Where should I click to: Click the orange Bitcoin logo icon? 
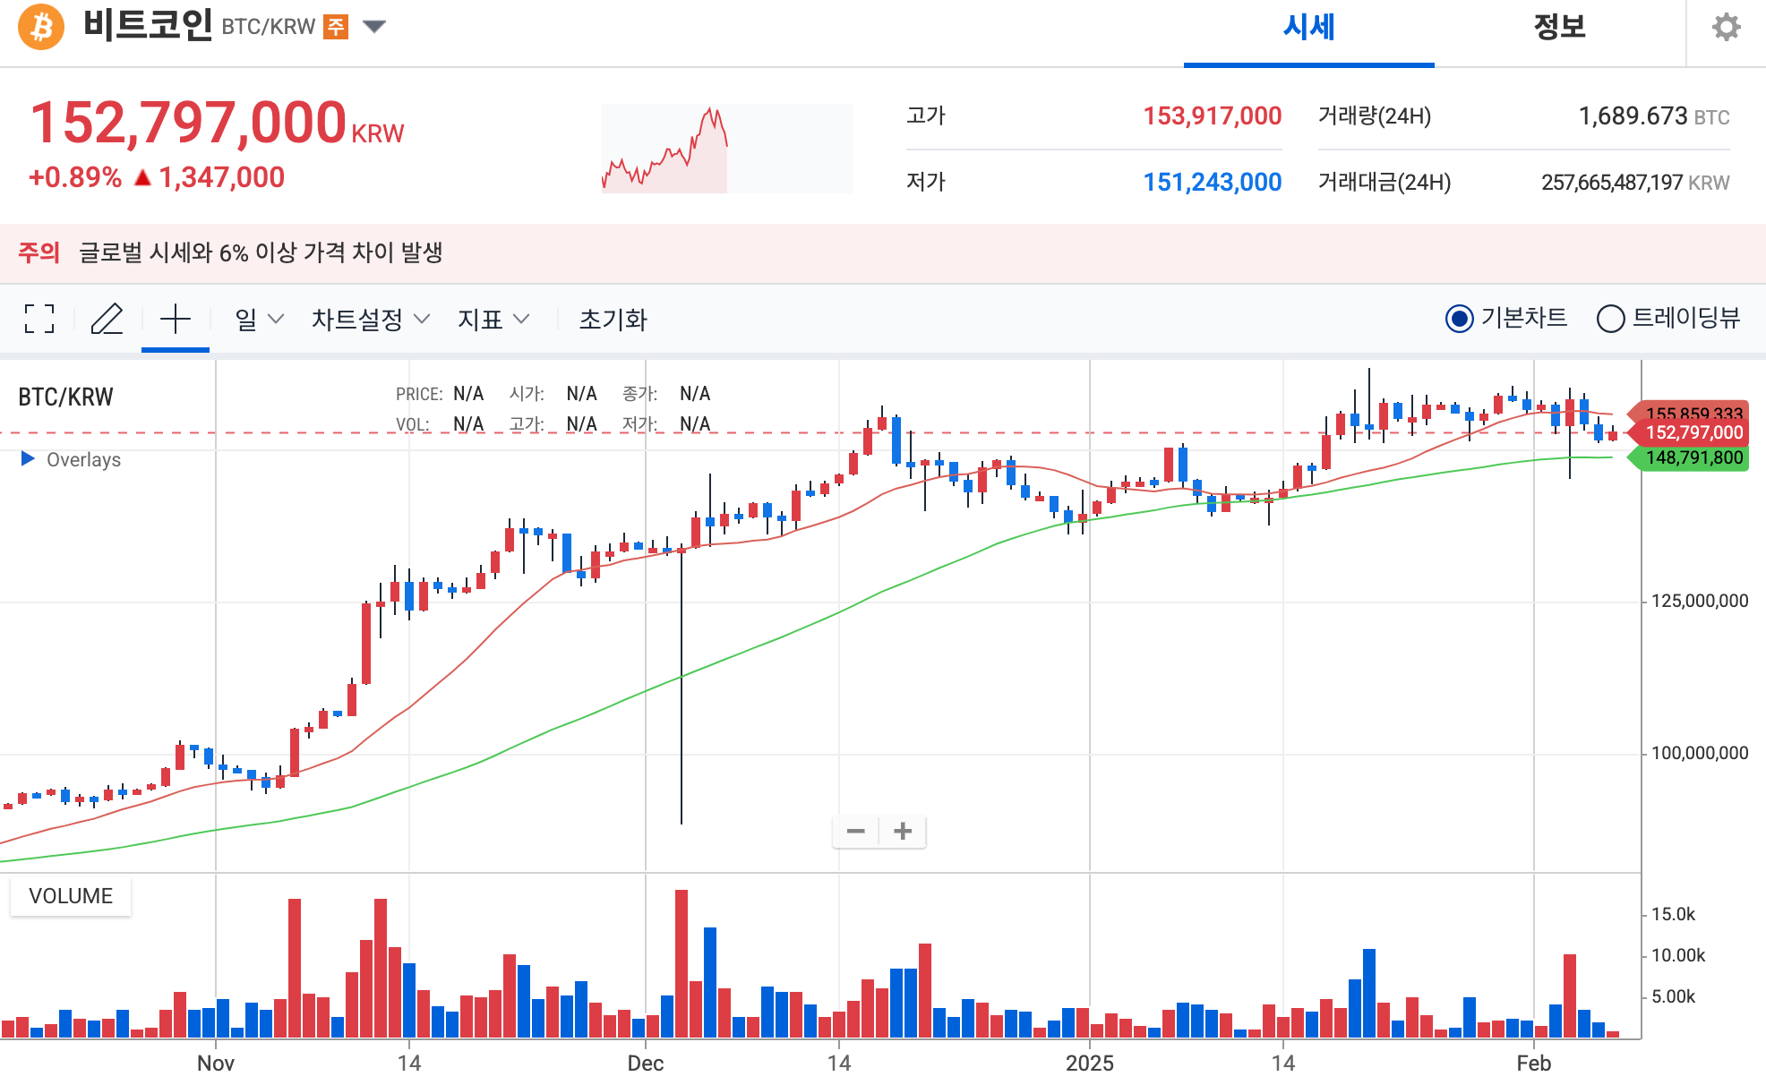point(41,27)
